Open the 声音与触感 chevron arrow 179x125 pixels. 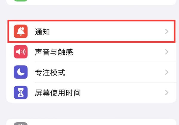click(167, 52)
